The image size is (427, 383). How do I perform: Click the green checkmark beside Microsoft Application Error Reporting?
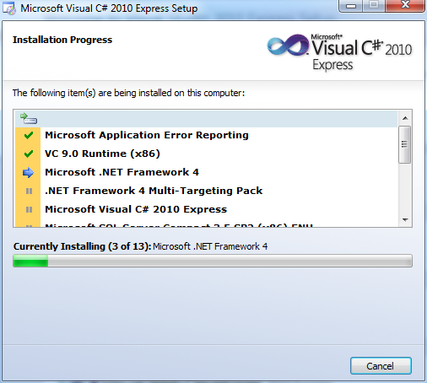click(29, 135)
